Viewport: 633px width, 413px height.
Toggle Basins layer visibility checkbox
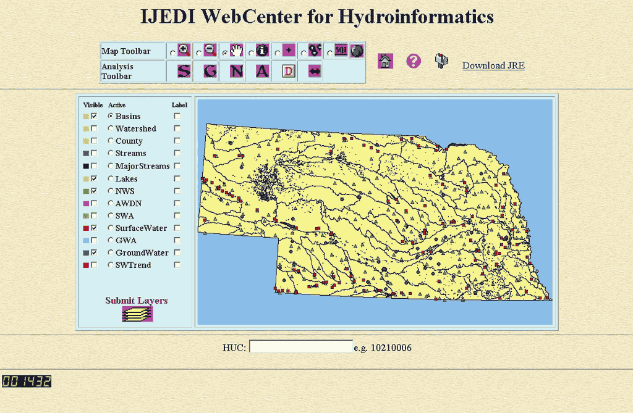click(94, 116)
